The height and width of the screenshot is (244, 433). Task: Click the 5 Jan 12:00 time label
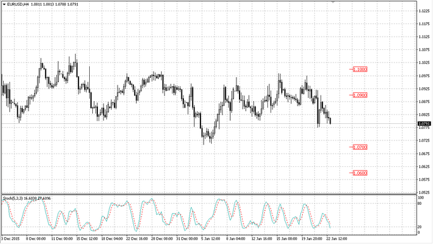coord(210,238)
